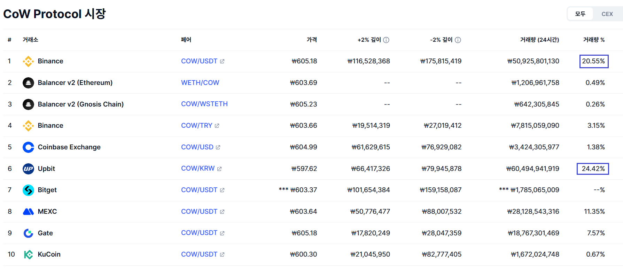Sort by 거래량 (24시간) column header
Viewport: 623px width, 274px height.
tap(539, 40)
